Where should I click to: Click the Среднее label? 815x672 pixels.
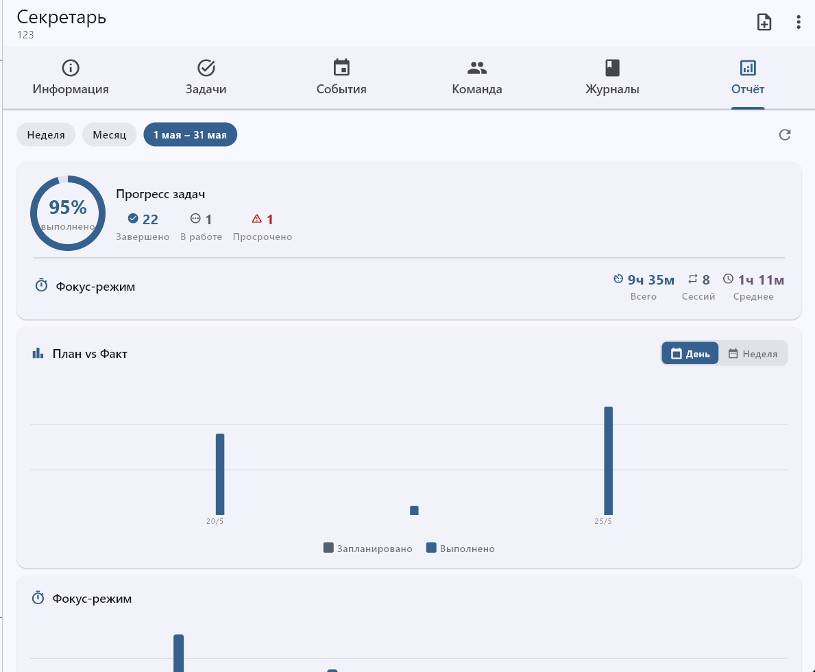(x=754, y=296)
